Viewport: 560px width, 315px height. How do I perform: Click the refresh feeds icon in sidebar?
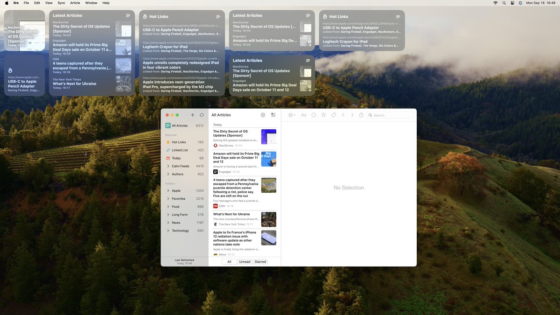[x=202, y=115]
